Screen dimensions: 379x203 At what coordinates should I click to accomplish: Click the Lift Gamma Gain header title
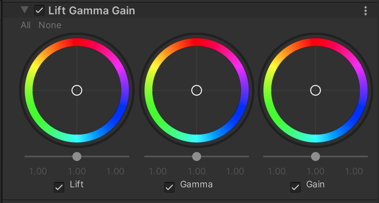(91, 10)
